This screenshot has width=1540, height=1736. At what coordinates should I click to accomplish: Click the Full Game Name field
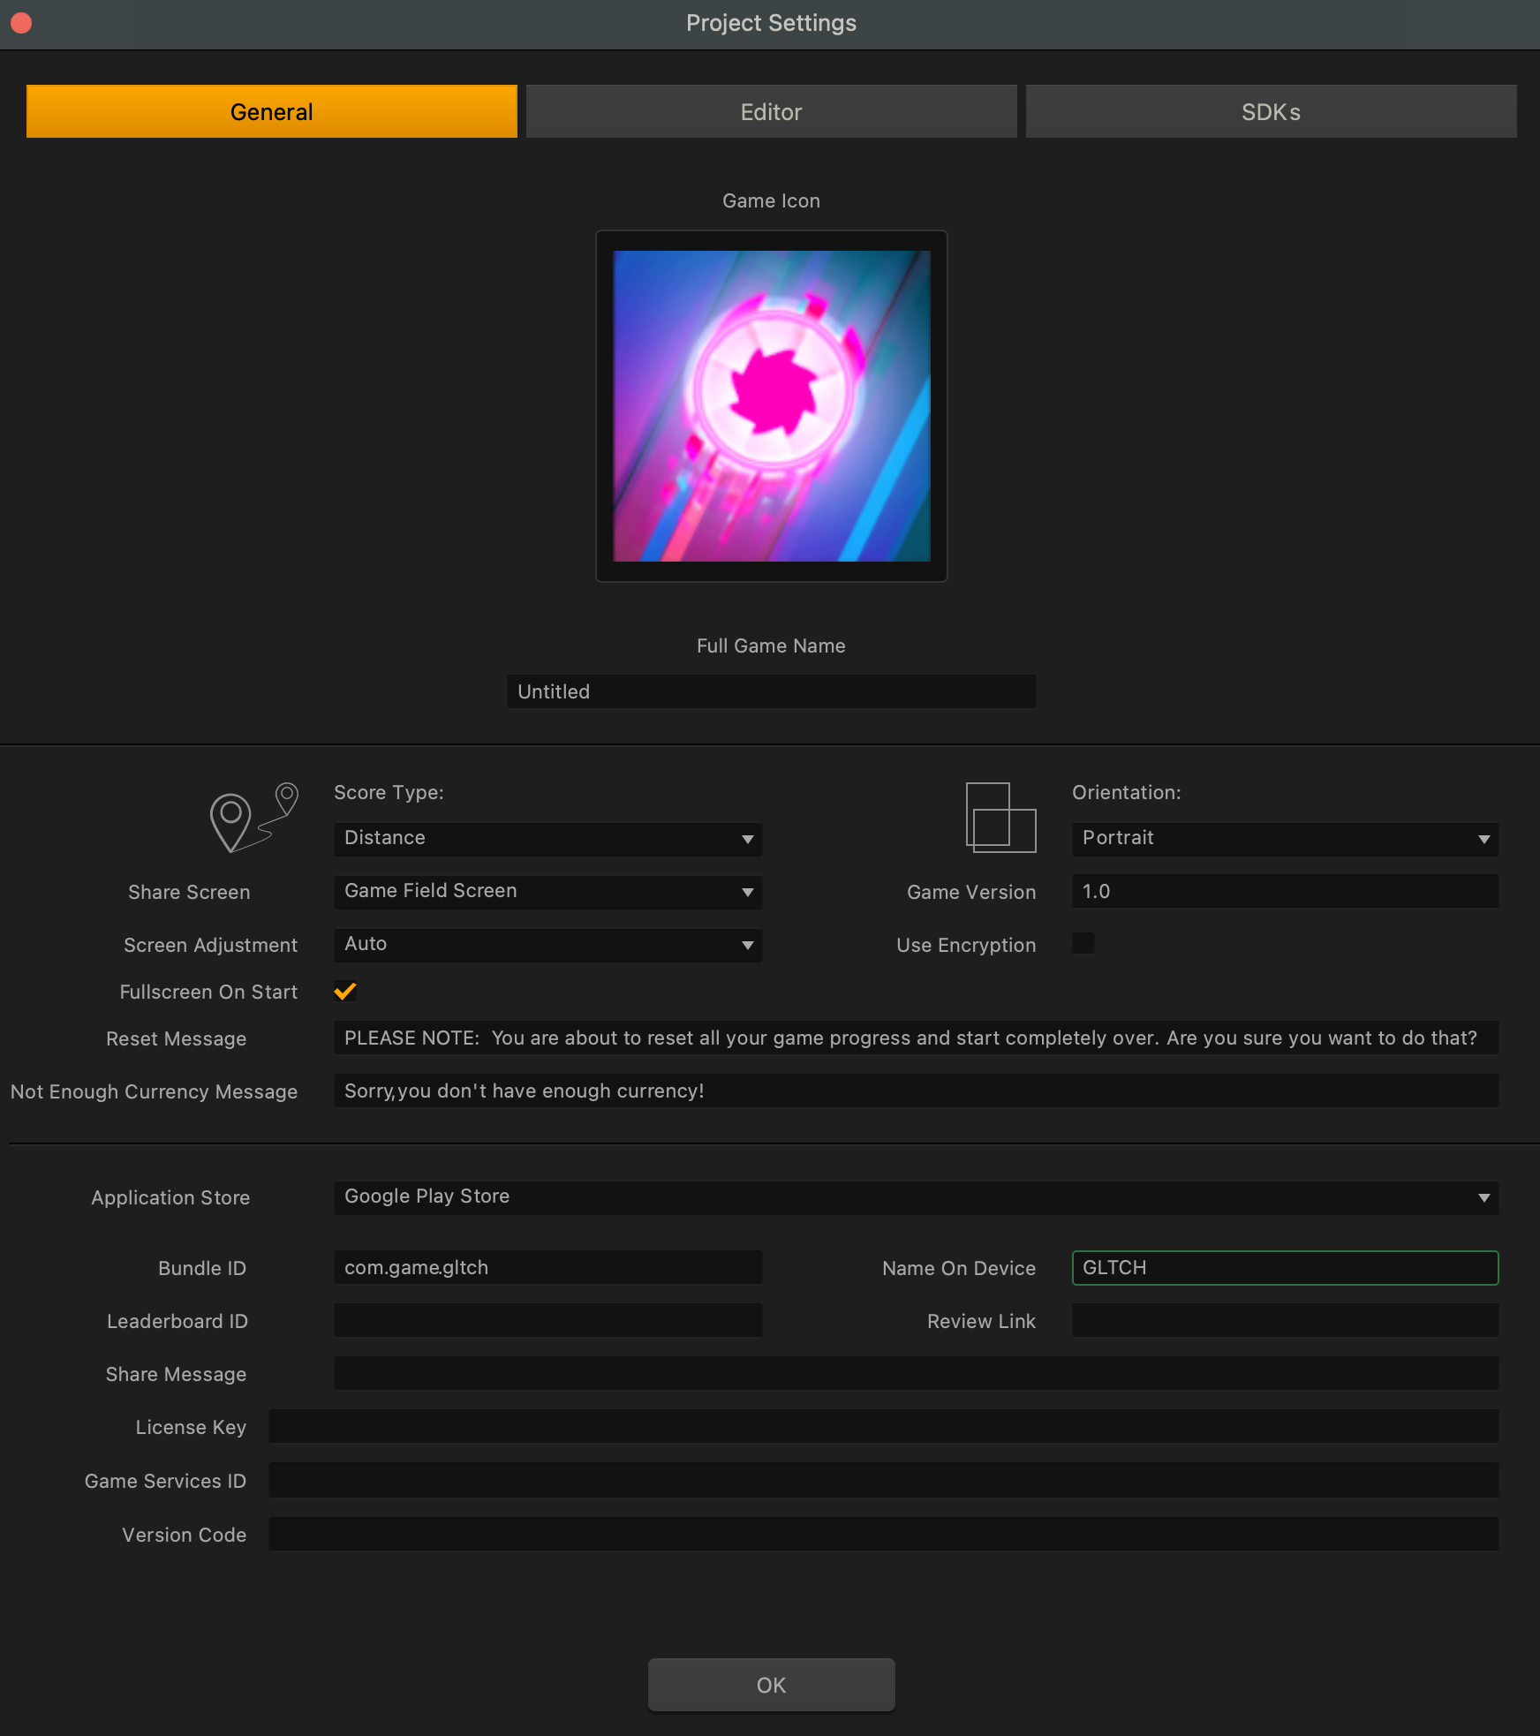[771, 691]
